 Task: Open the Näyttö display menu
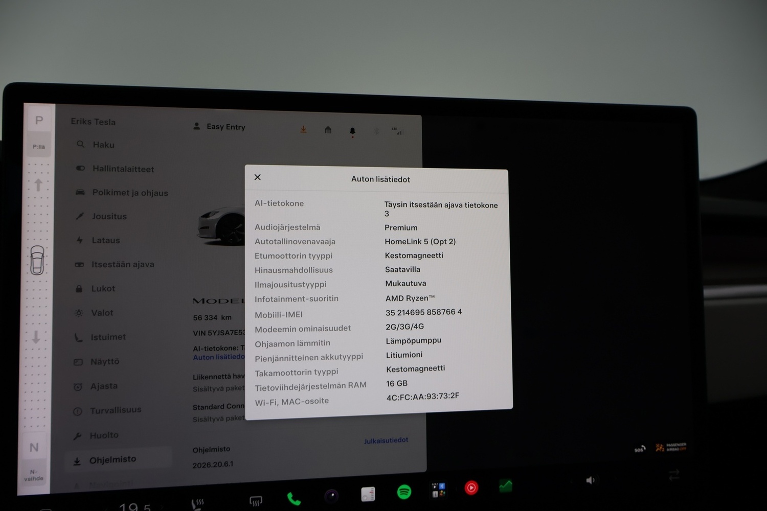pyautogui.click(x=96, y=362)
